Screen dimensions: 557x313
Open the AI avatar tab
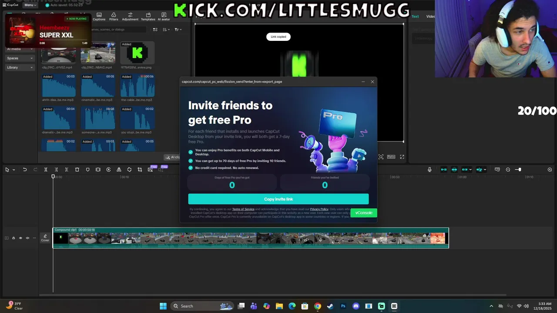164,17
